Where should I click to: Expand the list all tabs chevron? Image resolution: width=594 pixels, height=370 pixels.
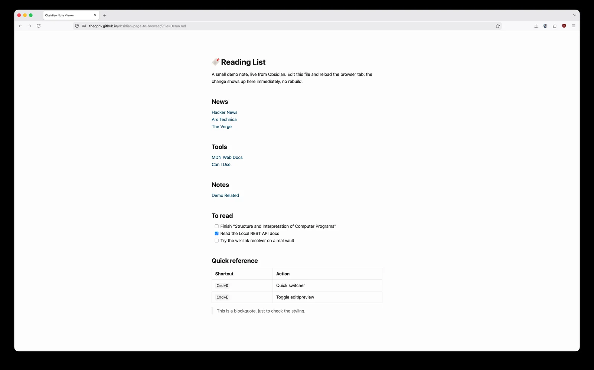click(x=574, y=15)
